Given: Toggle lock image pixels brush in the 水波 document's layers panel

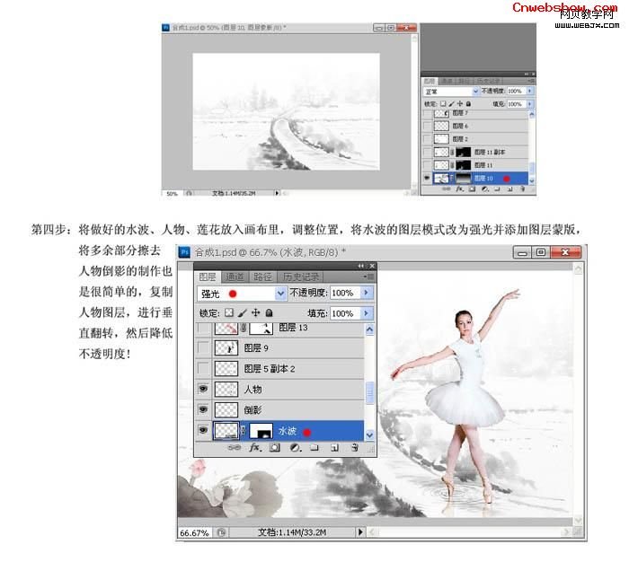Looking at the screenshot, I should pos(243,312).
